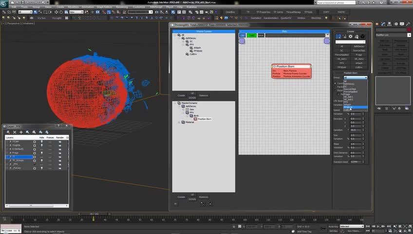The width and height of the screenshot is (413, 234).
Task: Toggle the green Edit on Fly button
Action: tap(251, 36)
